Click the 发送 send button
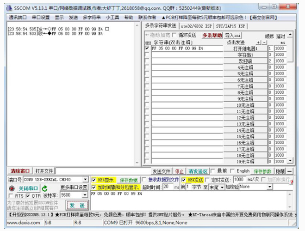Viewport: 305px width, 231px height. pos(77,206)
